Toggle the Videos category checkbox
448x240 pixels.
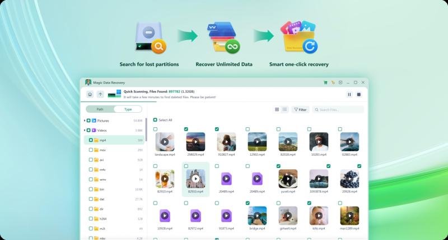coord(88,131)
